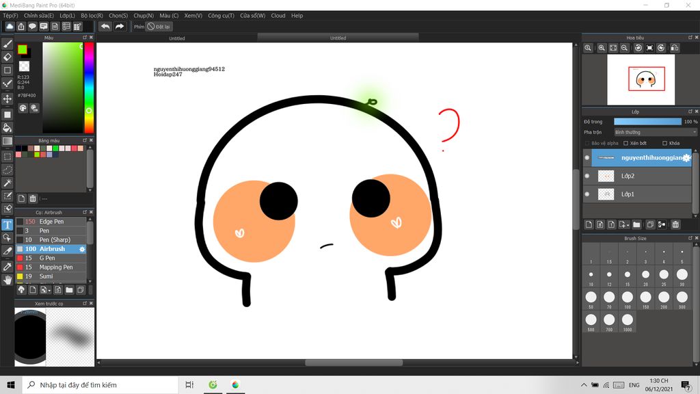Select the Dot tool below Shape tool

pos(7,83)
